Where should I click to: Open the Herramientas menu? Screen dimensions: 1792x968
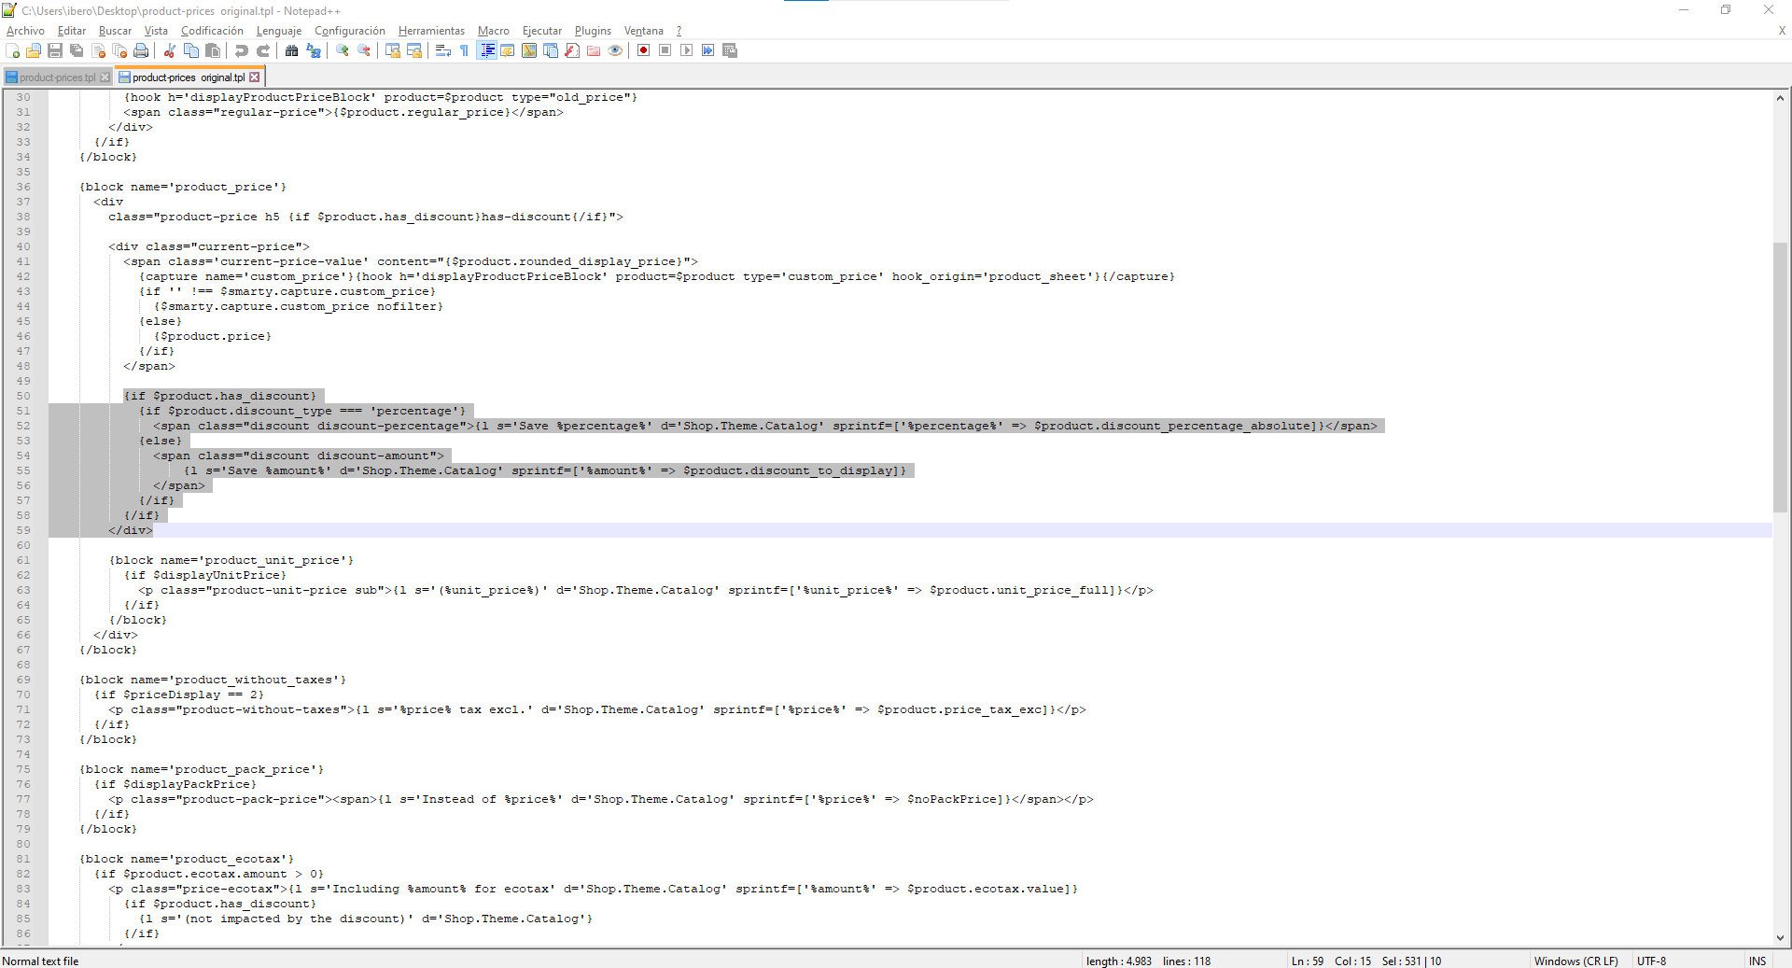click(x=431, y=31)
